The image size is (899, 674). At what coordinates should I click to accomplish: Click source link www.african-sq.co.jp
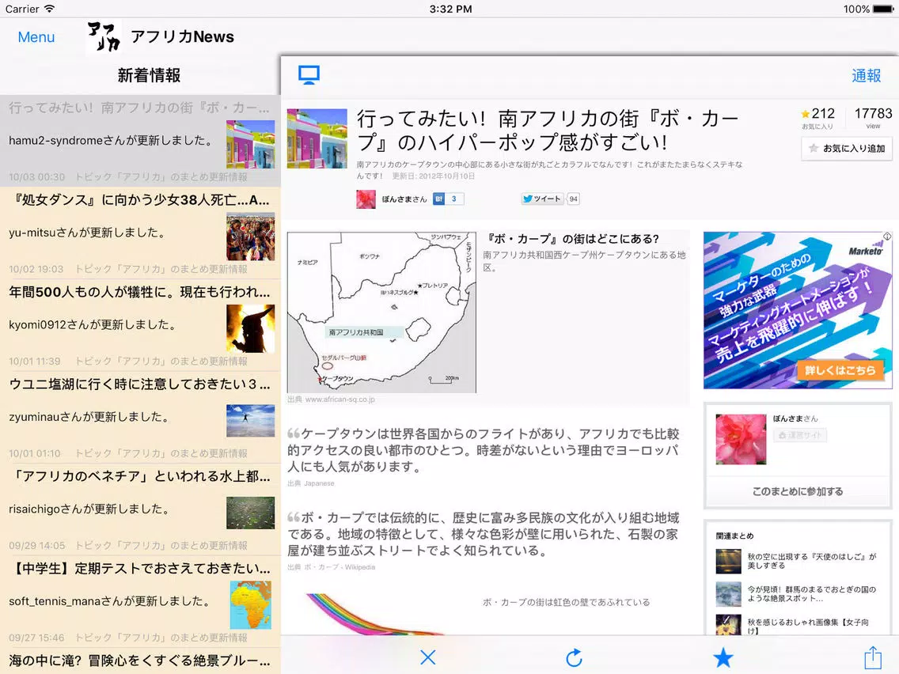[340, 399]
